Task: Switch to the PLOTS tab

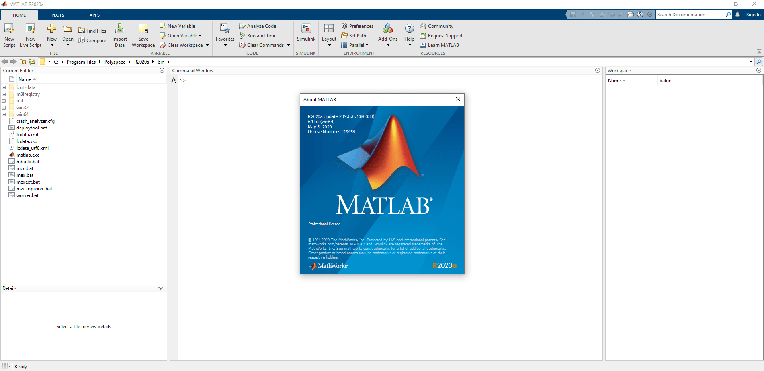Action: [57, 15]
